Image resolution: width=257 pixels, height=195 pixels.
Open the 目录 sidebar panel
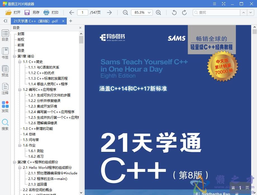tap(5, 35)
